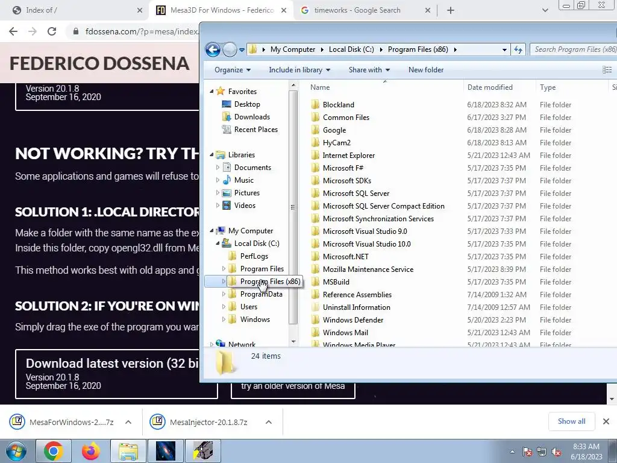Open the Include in library menu
Screen dimensions: 617x463
click(299, 70)
